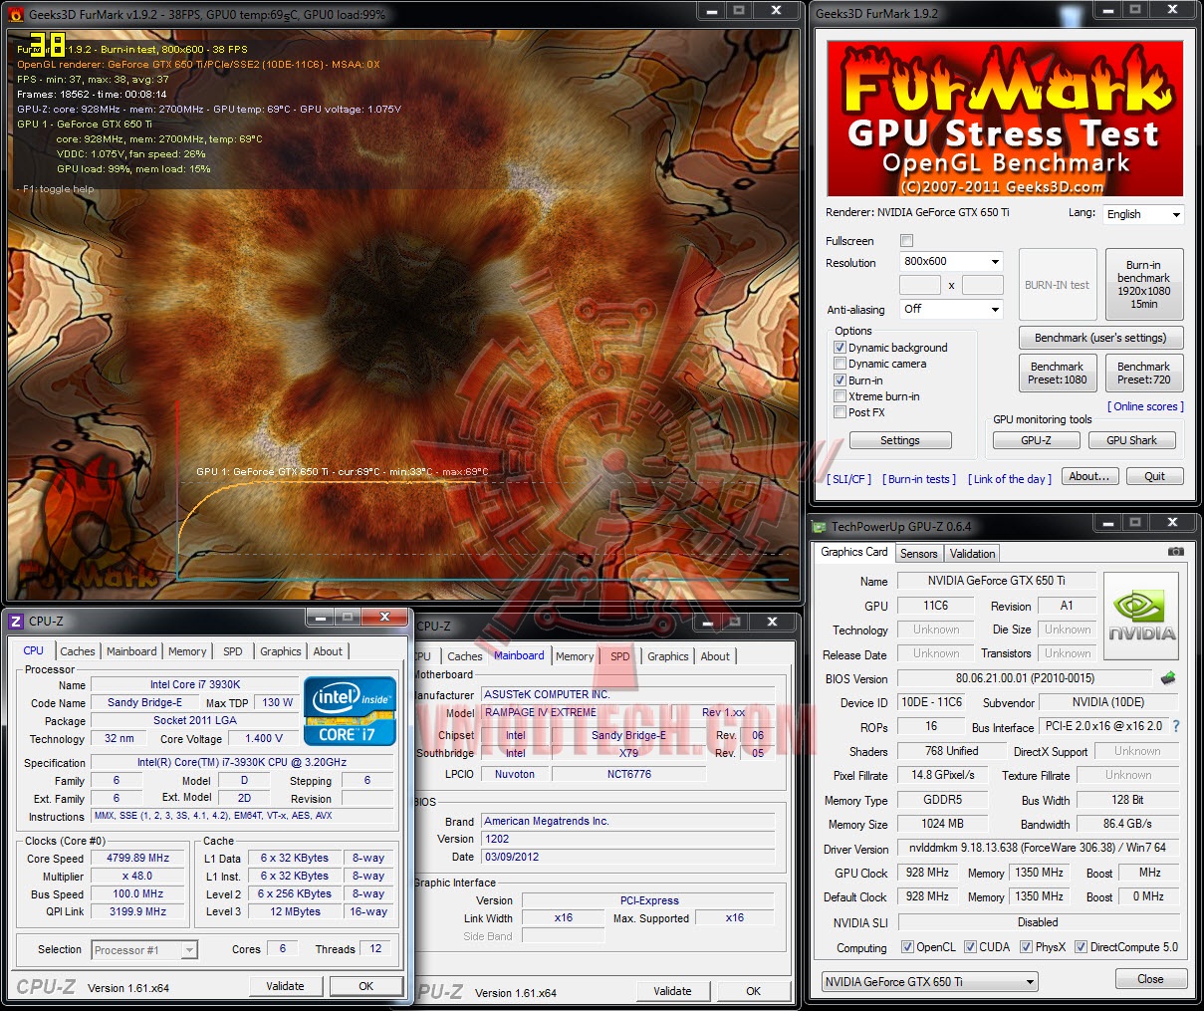The height and width of the screenshot is (1011, 1204).
Task: Click the Bus Interface question mark help icon
Action: 1176,726
